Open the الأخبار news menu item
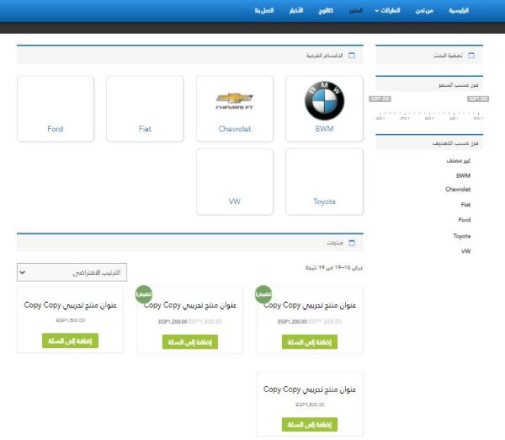 point(296,11)
